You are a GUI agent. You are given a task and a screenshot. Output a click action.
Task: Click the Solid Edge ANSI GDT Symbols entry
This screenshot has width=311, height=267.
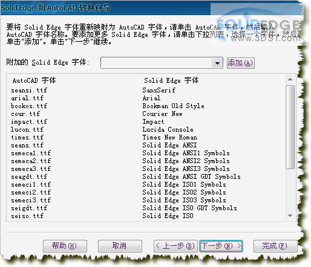192,176
